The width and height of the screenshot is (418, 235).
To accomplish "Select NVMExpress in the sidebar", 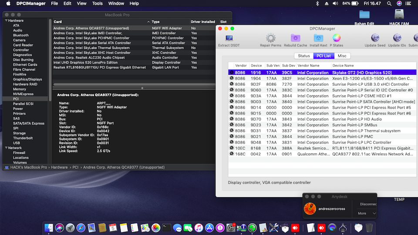I will (x=23, y=94).
